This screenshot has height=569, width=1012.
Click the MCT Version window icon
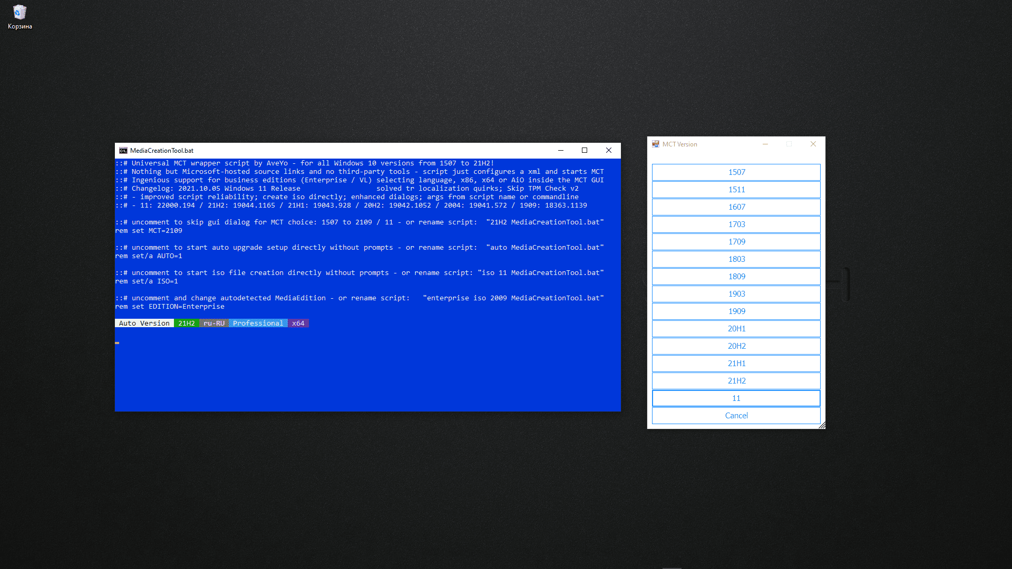coord(656,144)
